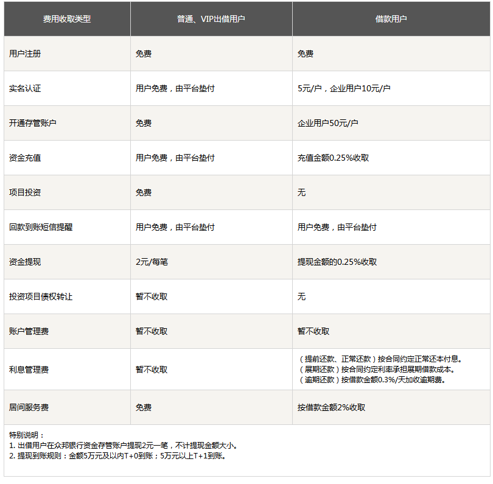
Task: Click the 展期还款 repayment line
Action: 377,369
